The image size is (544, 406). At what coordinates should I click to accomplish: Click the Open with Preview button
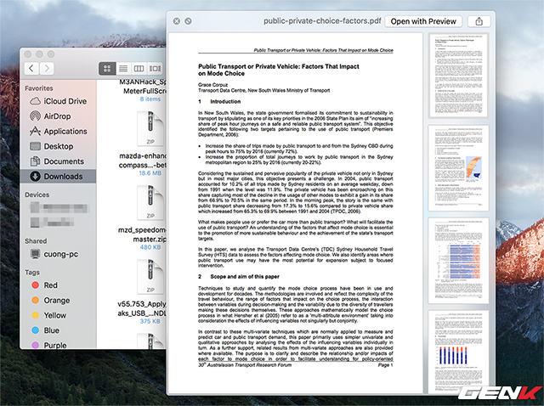[x=423, y=21]
